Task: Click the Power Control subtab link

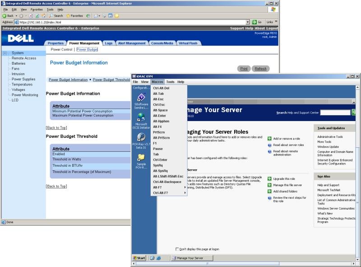Action: [61, 49]
